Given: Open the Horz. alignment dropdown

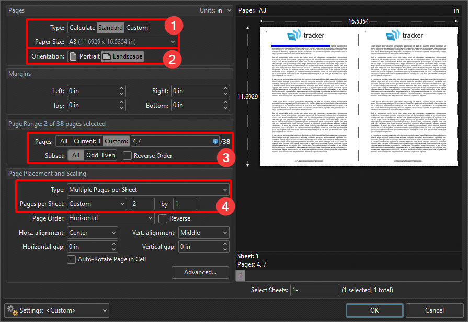Looking at the screenshot, I should tap(92, 232).
